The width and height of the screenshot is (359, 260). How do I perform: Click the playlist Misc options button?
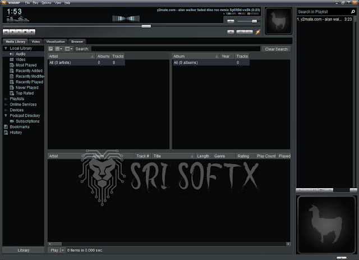(322, 190)
